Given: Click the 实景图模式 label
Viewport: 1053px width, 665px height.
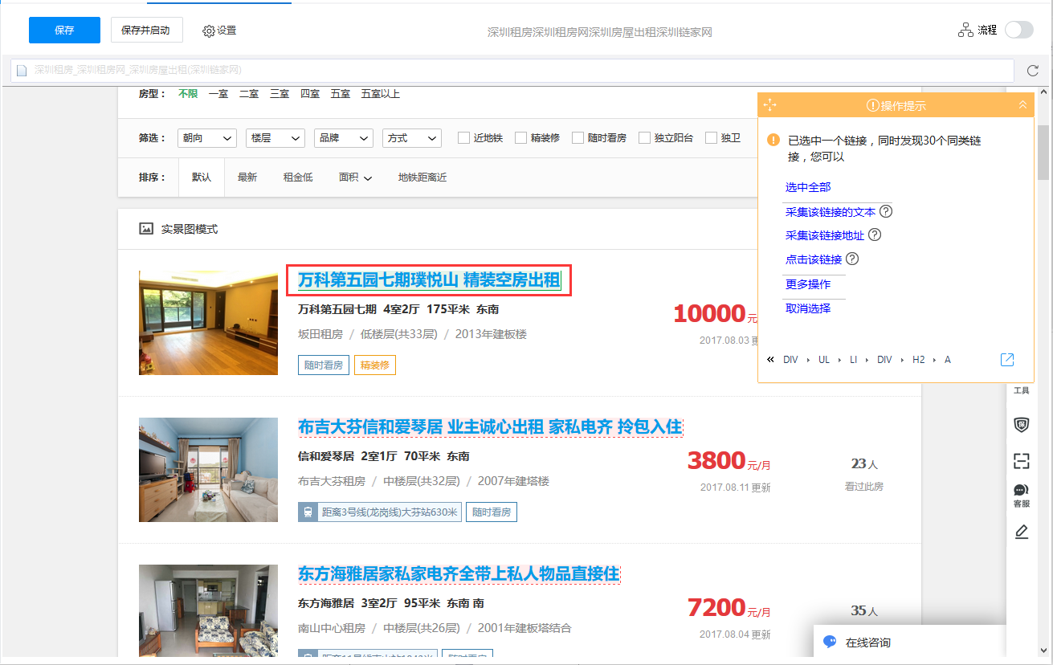Looking at the screenshot, I should tap(190, 229).
